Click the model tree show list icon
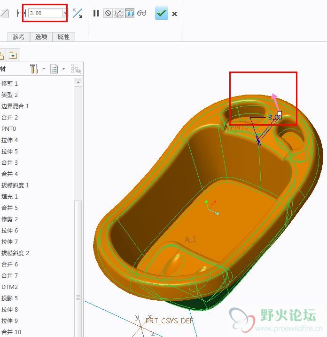 click(54, 69)
